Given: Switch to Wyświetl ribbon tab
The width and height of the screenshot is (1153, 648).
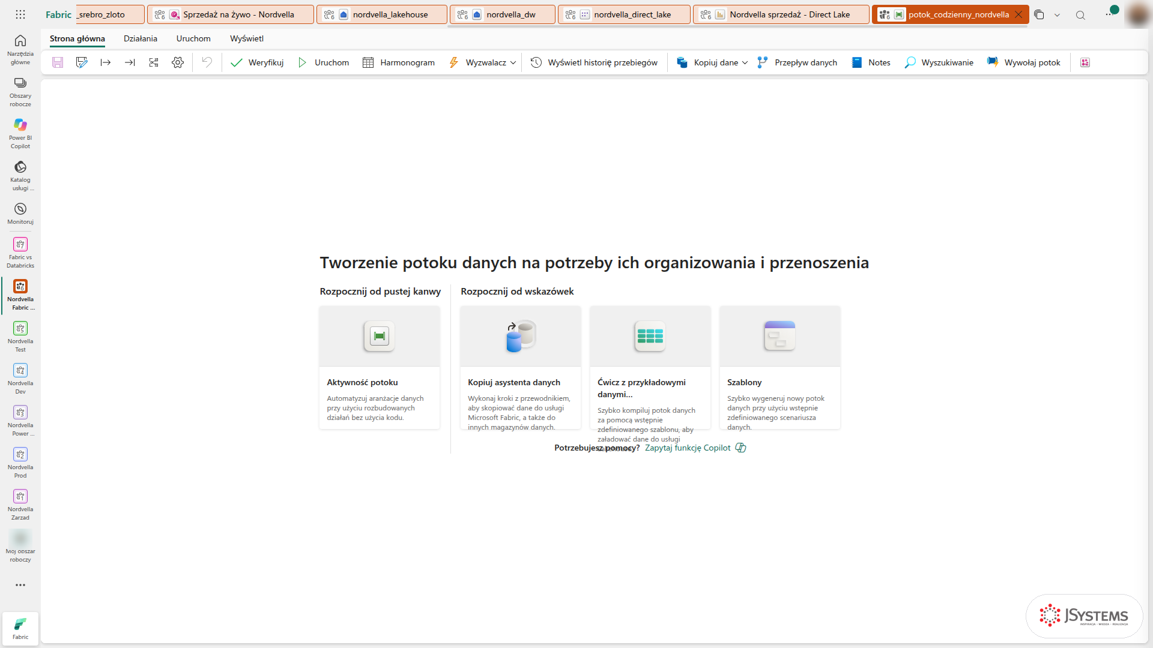Looking at the screenshot, I should 247,38.
